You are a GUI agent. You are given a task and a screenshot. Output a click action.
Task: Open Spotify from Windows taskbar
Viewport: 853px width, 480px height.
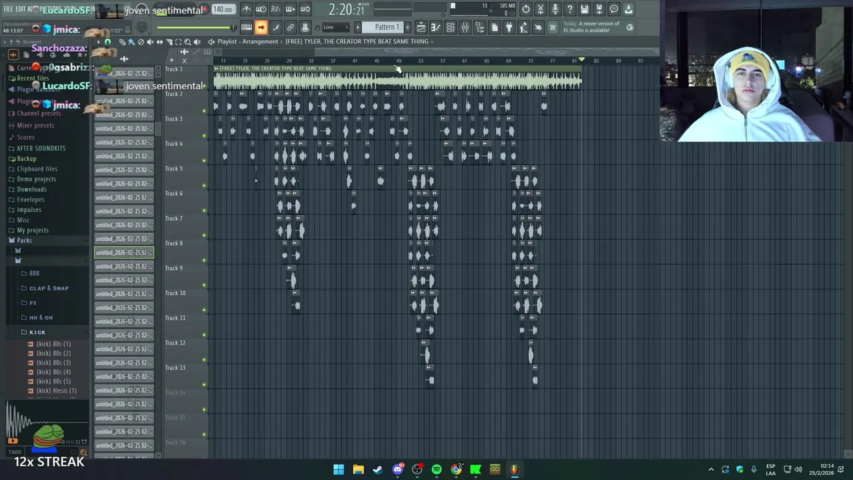436,469
